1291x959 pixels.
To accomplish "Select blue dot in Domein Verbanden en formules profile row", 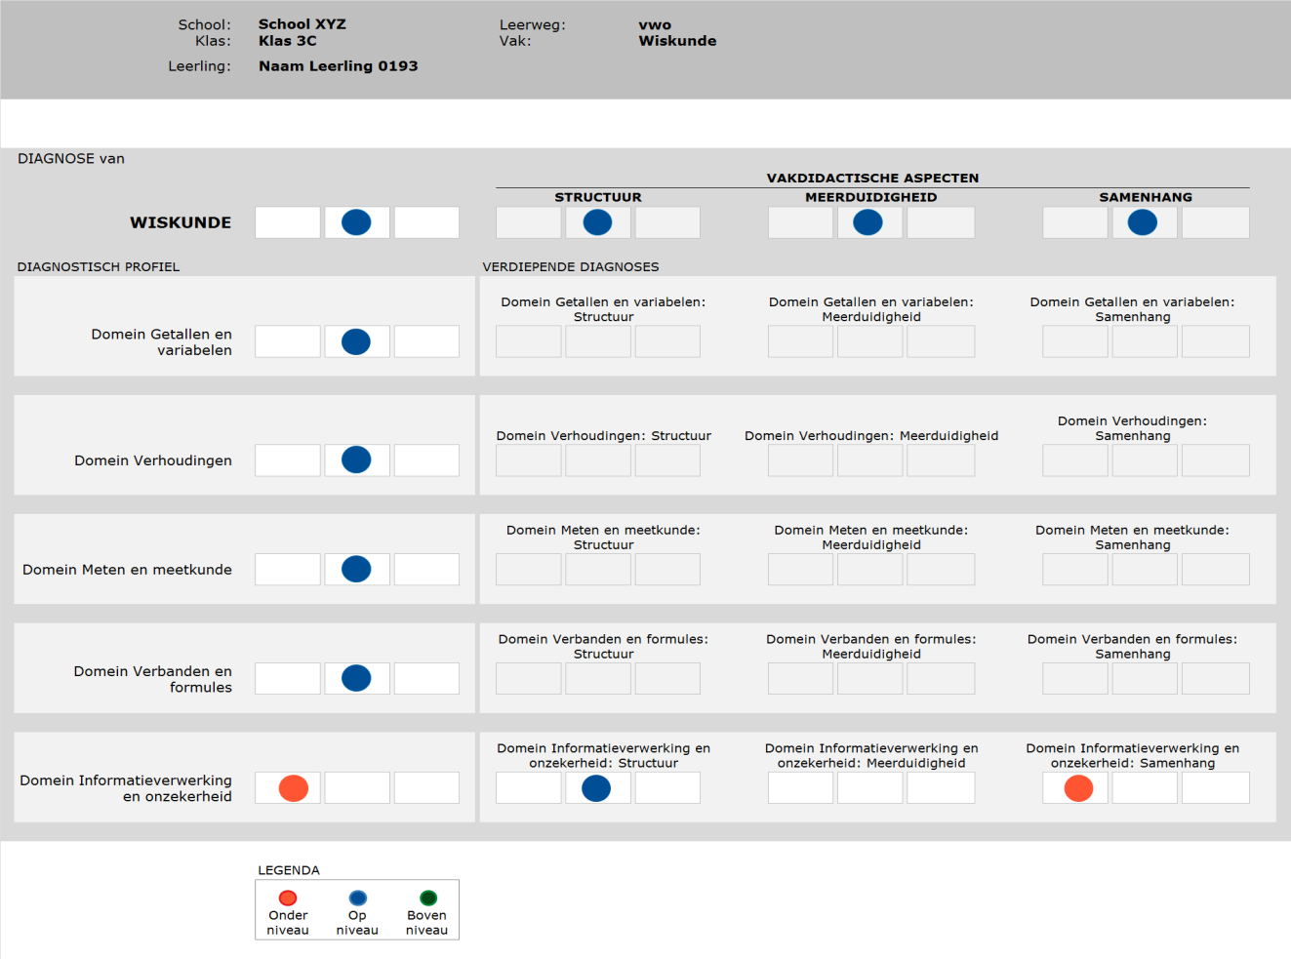I will pyautogui.click(x=356, y=678).
